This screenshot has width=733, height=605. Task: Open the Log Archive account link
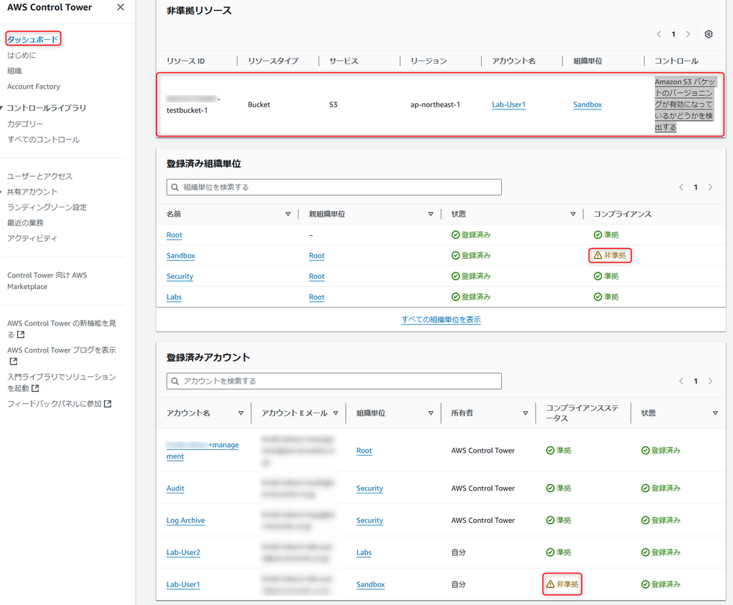(185, 520)
